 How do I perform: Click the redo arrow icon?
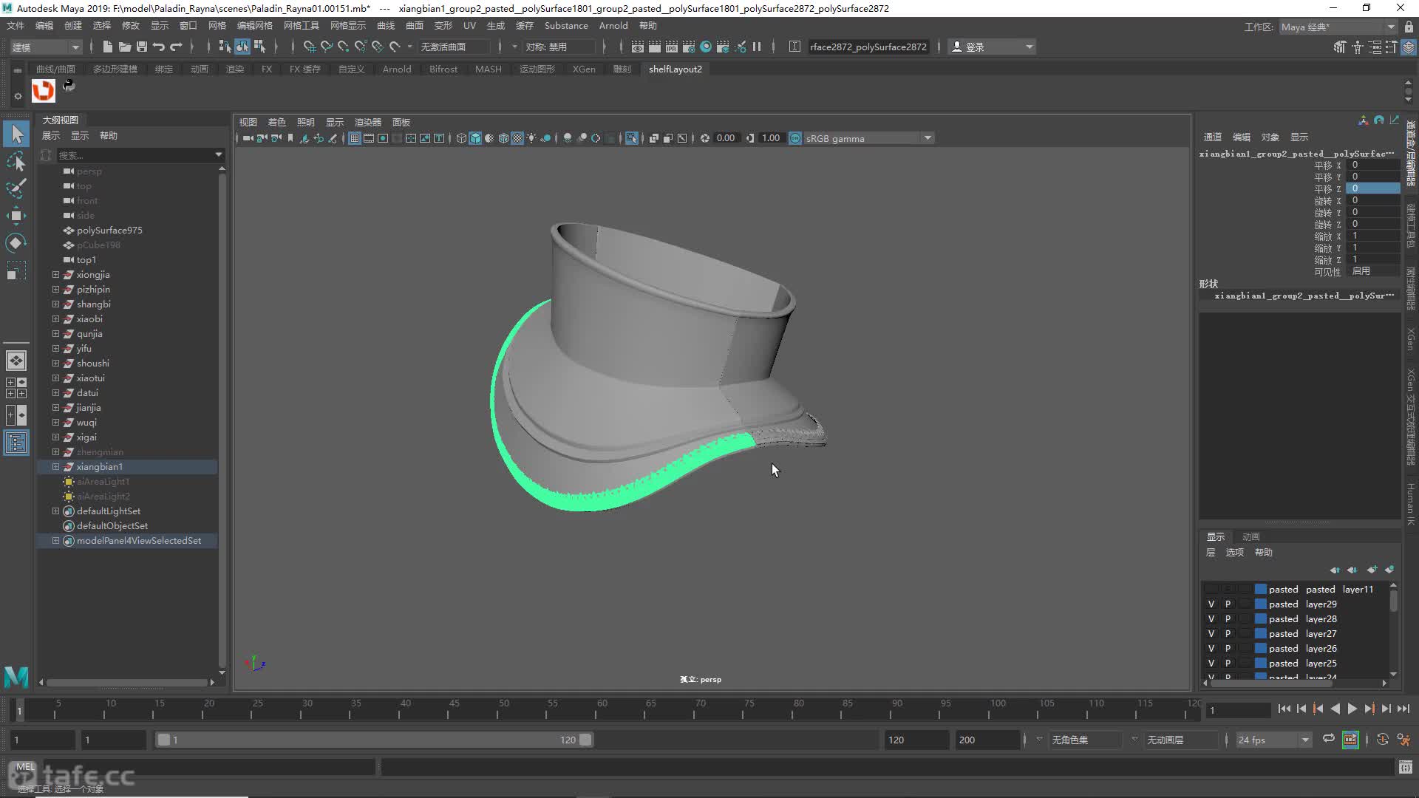[176, 47]
